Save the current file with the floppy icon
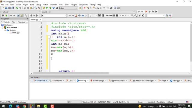This screenshot has width=192, height=108. [x=9, y=8]
